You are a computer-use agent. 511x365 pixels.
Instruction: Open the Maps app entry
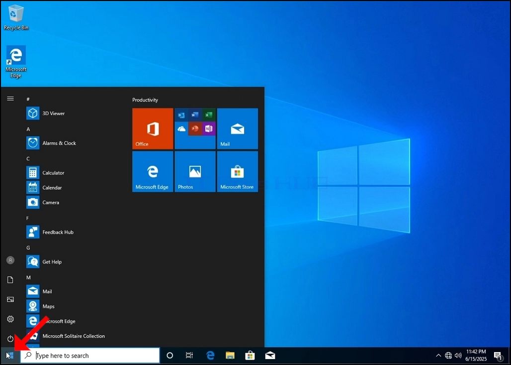tap(74, 306)
